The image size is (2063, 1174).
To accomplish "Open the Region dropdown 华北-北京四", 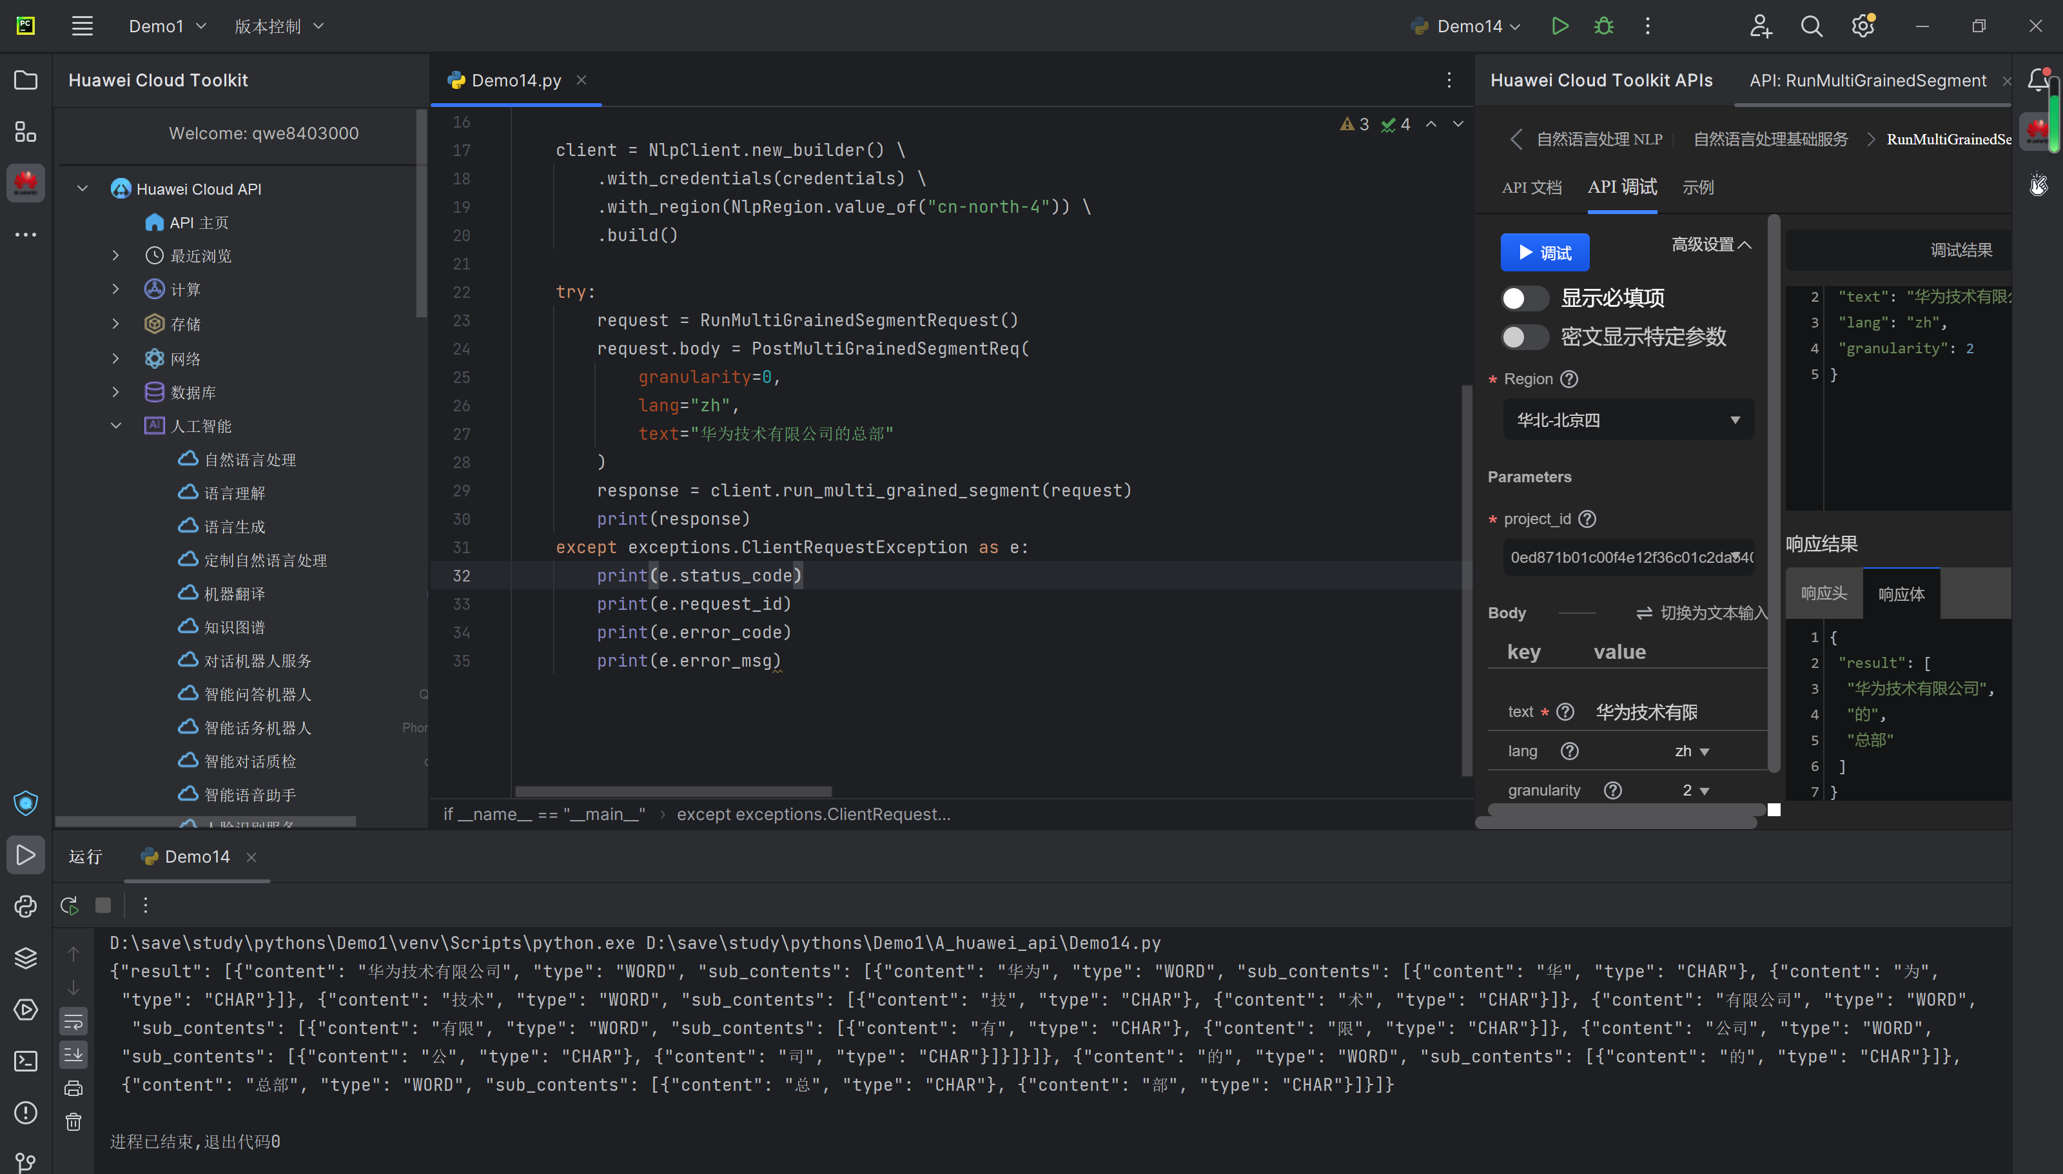I will (x=1628, y=420).
